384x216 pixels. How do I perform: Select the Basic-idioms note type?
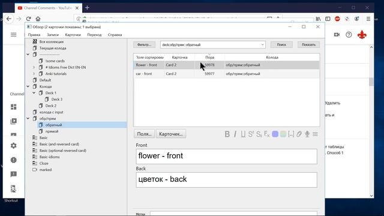point(49,157)
